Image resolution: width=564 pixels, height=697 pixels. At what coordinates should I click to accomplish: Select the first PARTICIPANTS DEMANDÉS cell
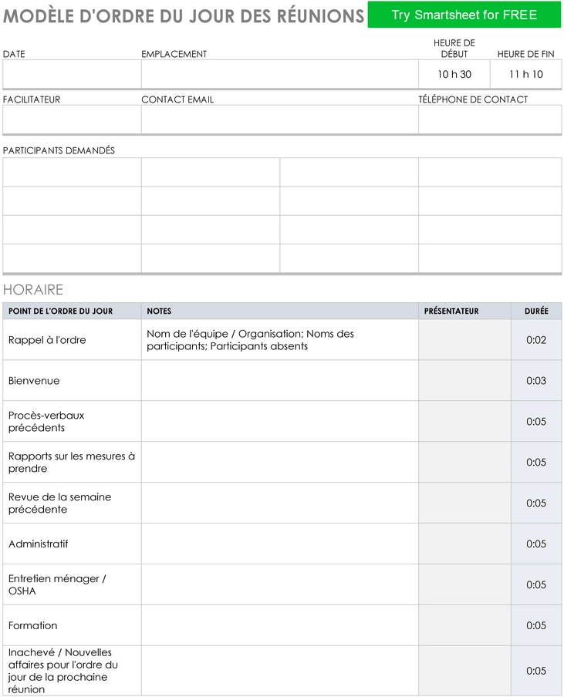(72, 172)
